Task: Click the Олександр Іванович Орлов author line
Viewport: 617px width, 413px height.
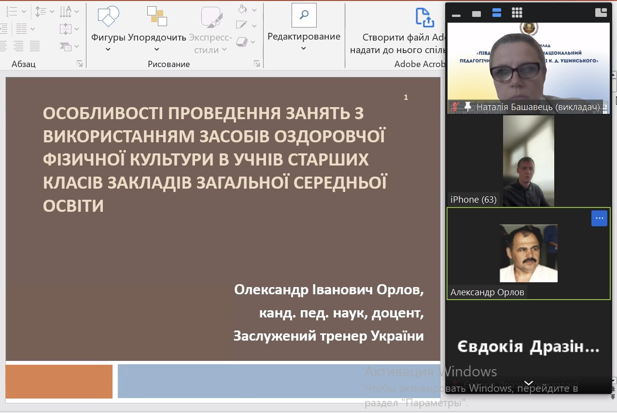Action: [x=329, y=289]
